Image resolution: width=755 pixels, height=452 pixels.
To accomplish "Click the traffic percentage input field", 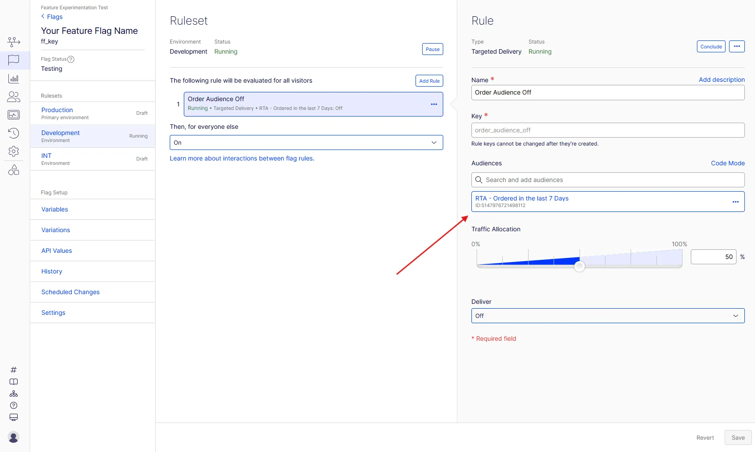I will click(x=713, y=257).
